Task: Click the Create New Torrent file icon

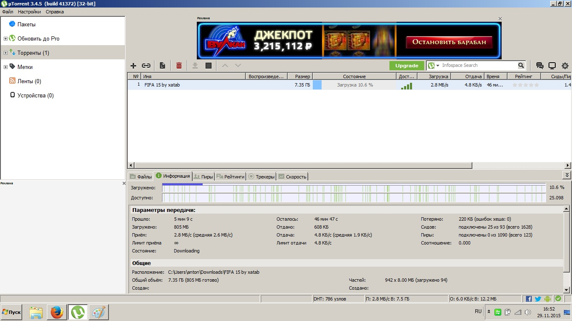Action: click(162, 66)
